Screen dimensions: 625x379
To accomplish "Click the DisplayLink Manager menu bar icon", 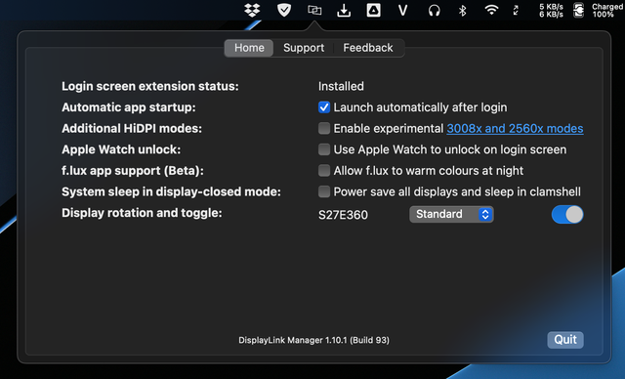I will coord(314,10).
